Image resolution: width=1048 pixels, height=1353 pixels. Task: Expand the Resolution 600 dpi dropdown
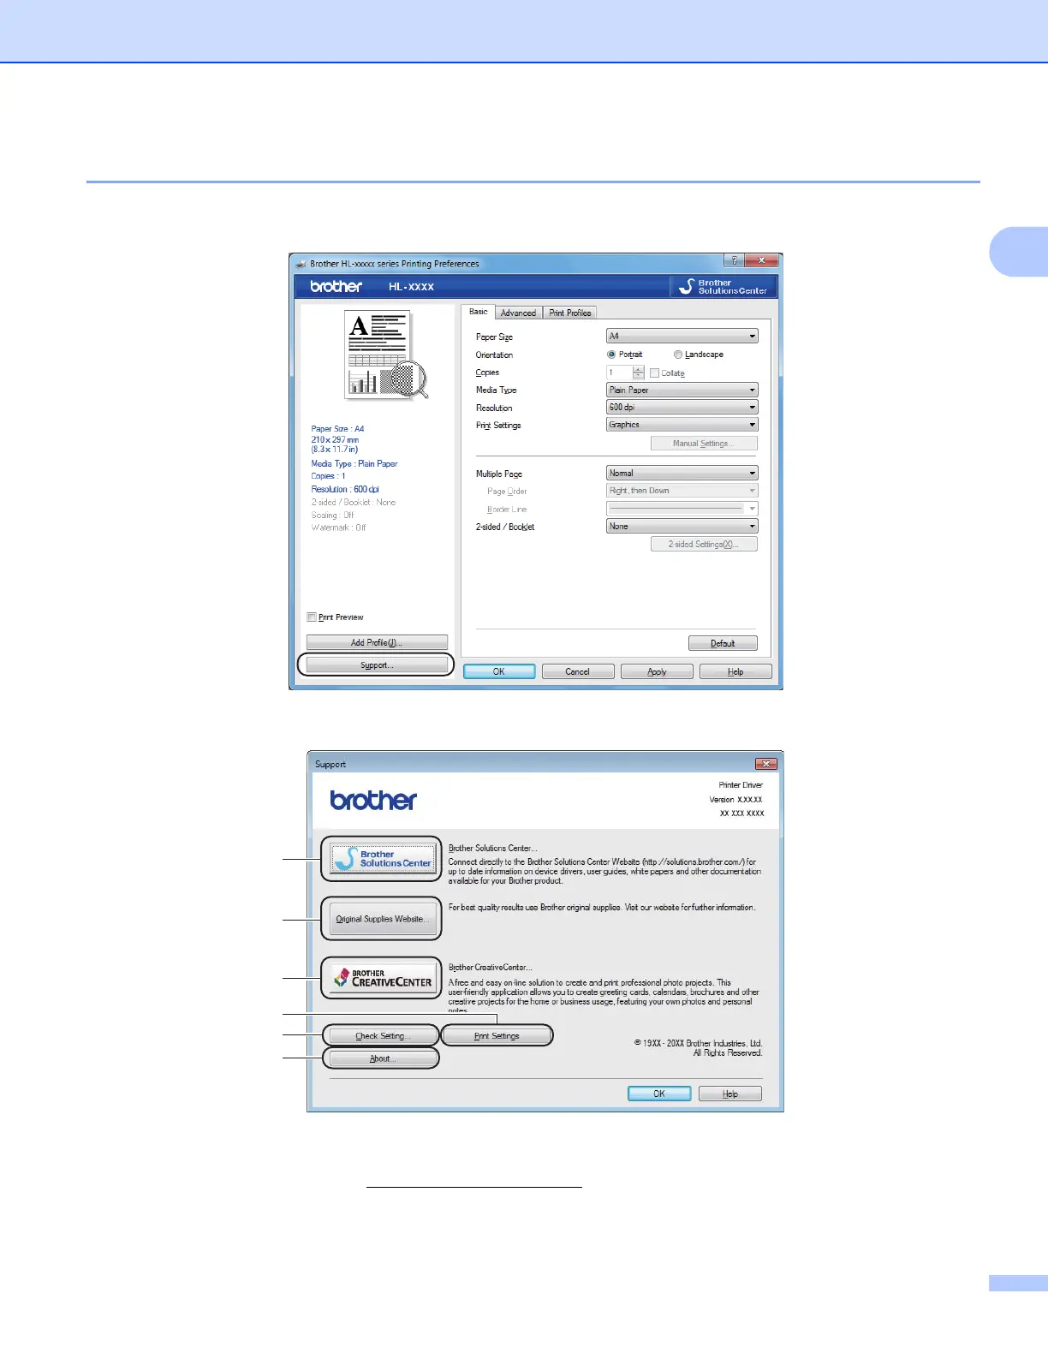[x=682, y=408]
